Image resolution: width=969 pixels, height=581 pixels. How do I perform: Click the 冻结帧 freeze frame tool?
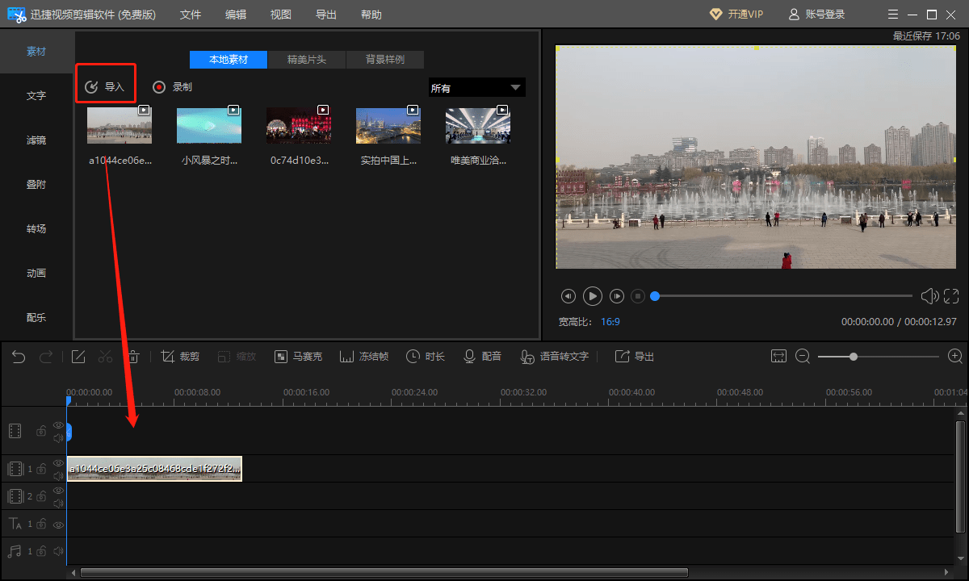[x=364, y=357]
